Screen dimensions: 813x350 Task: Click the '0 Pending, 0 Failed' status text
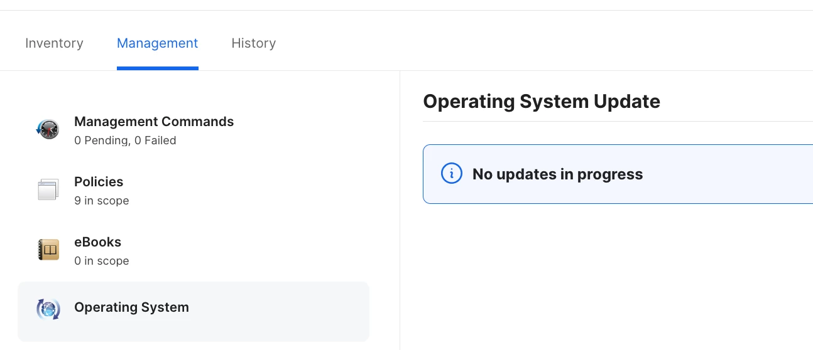click(x=125, y=141)
